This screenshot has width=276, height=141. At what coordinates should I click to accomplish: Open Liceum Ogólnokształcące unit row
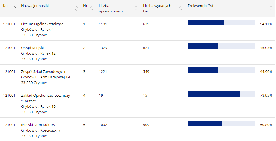point(42,24)
